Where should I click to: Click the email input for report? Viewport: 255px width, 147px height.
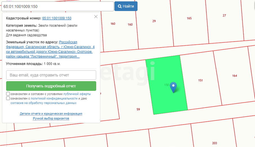click(x=51, y=75)
